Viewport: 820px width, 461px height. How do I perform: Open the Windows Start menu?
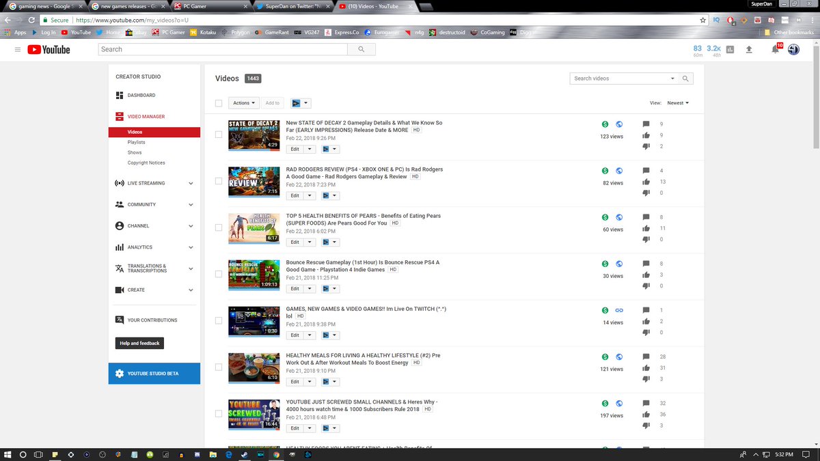pos(8,454)
